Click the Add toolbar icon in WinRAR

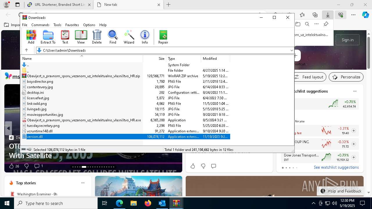pyautogui.click(x=31, y=37)
